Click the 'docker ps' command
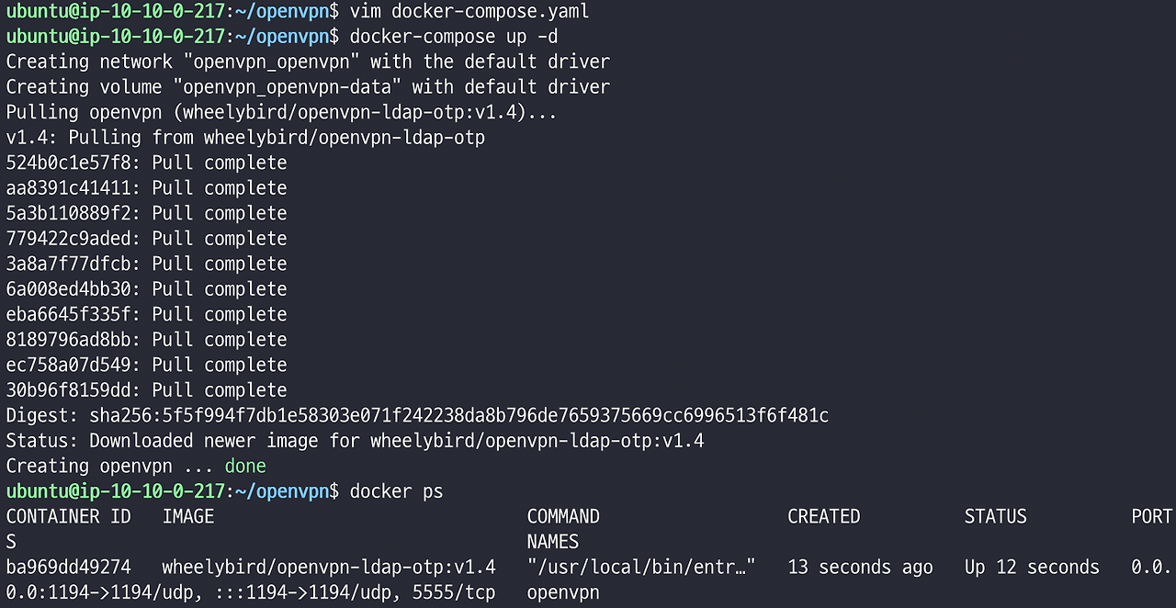 pyautogui.click(x=397, y=491)
